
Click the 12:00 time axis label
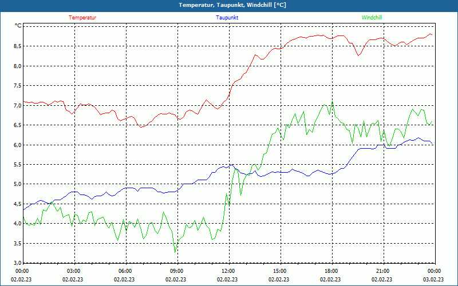click(x=228, y=271)
